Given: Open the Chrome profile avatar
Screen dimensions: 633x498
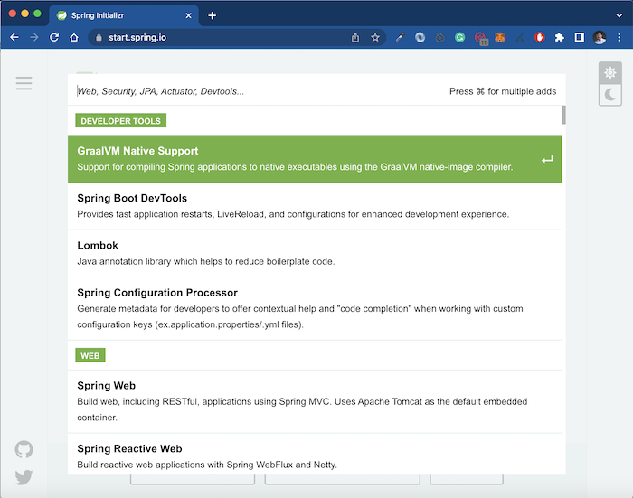Looking at the screenshot, I should pyautogui.click(x=599, y=38).
